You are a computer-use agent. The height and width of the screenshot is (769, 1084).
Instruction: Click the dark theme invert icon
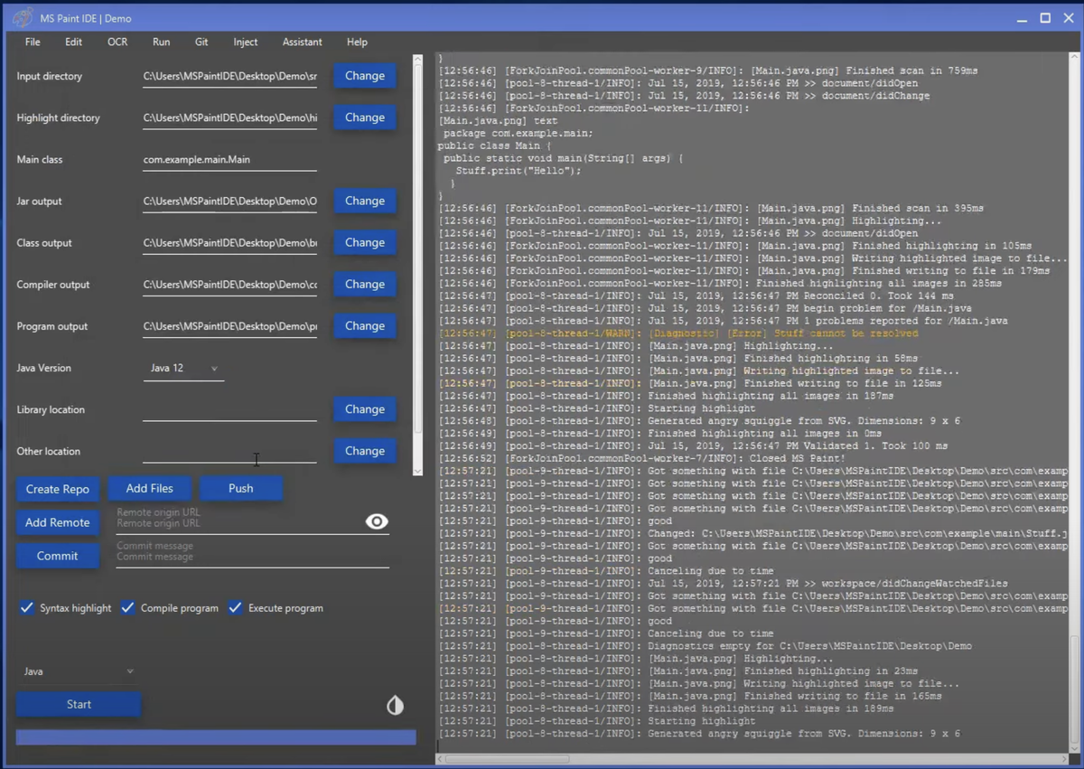click(x=395, y=705)
